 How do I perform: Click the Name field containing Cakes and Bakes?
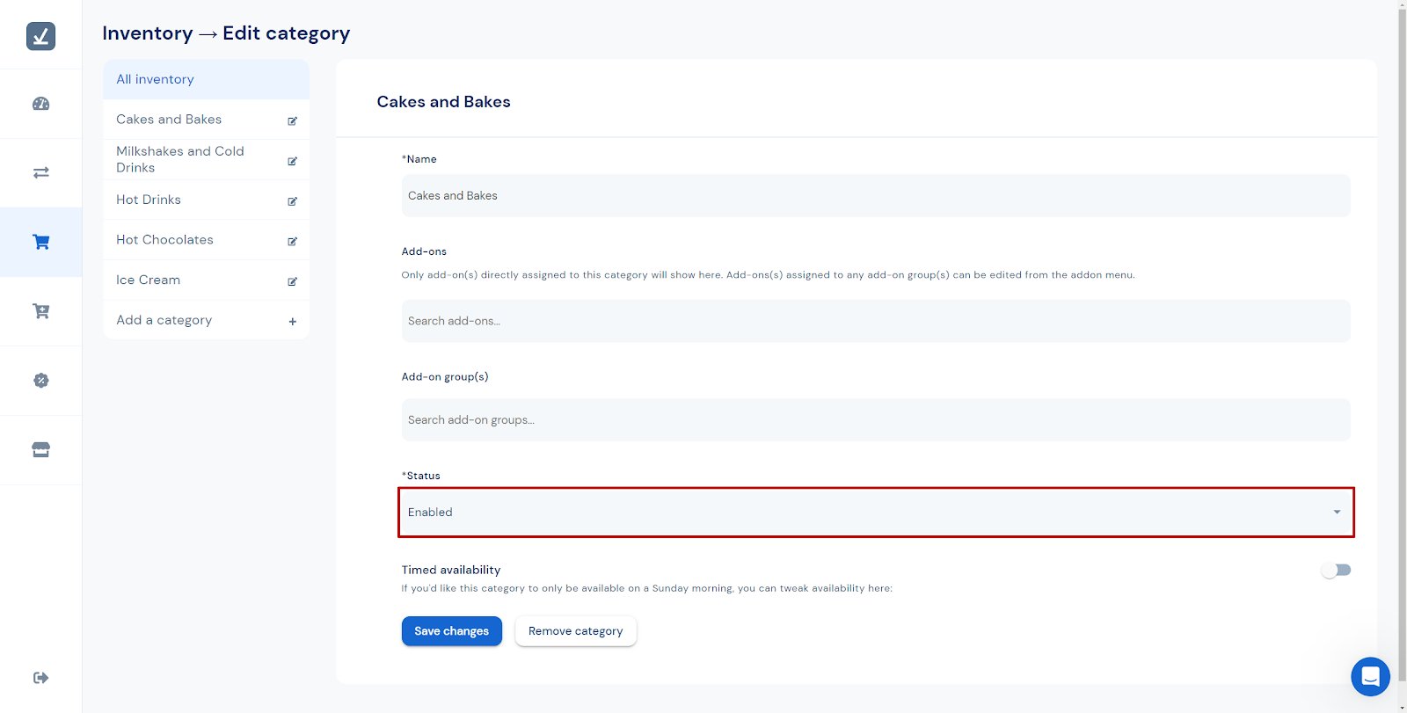[x=875, y=196]
